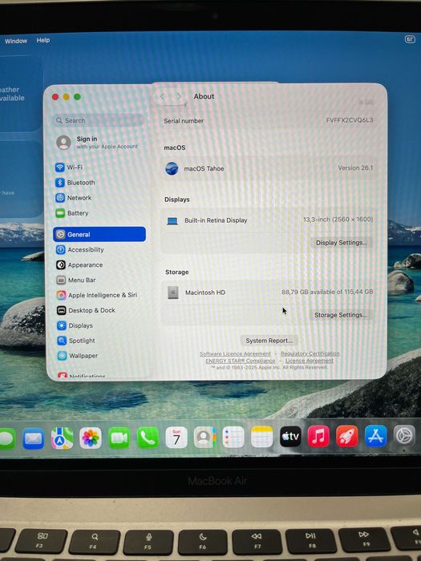Click Sign in with your Apple Account
Viewport: 421px width, 561px height.
pyautogui.click(x=97, y=143)
